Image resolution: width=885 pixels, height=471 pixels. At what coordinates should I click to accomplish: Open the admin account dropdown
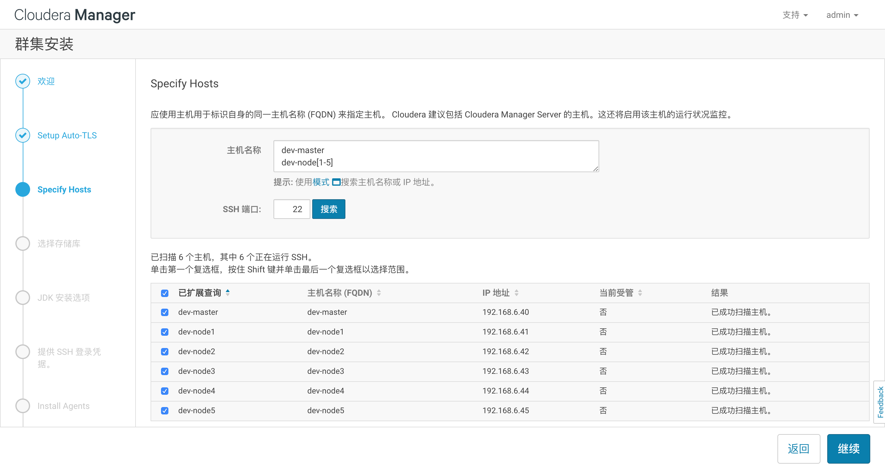pos(842,15)
